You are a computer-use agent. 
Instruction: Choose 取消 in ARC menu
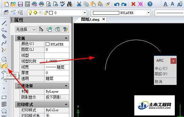click(159, 82)
